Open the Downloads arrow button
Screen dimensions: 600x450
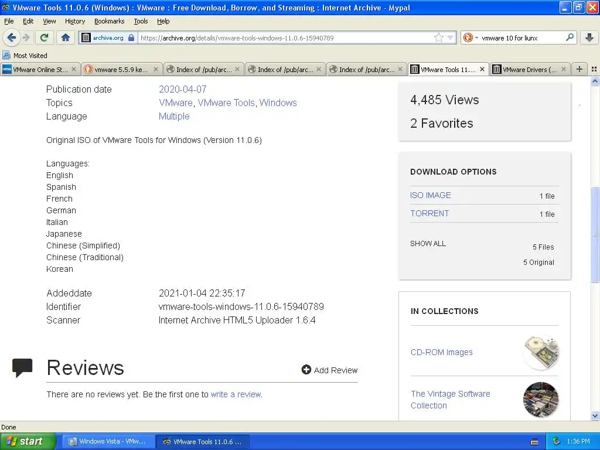(589, 37)
